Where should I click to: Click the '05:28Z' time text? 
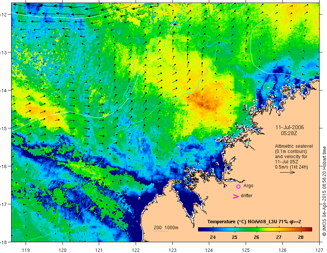coord(289,133)
